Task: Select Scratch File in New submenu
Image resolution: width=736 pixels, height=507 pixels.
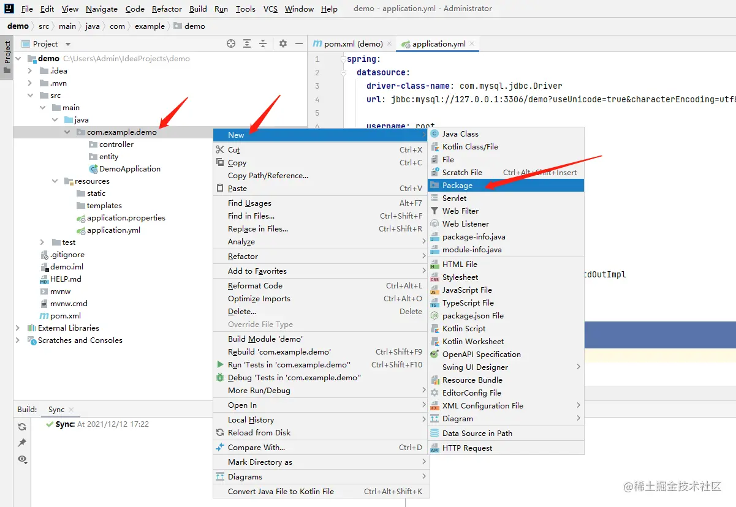Action: pyautogui.click(x=506, y=172)
